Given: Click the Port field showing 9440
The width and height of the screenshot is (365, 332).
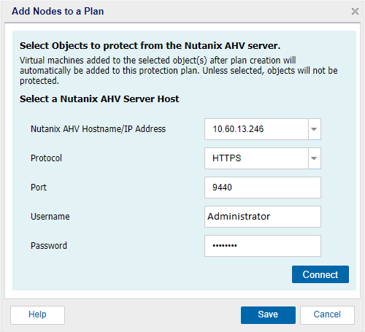Looking at the screenshot, I should pyautogui.click(x=263, y=188).
